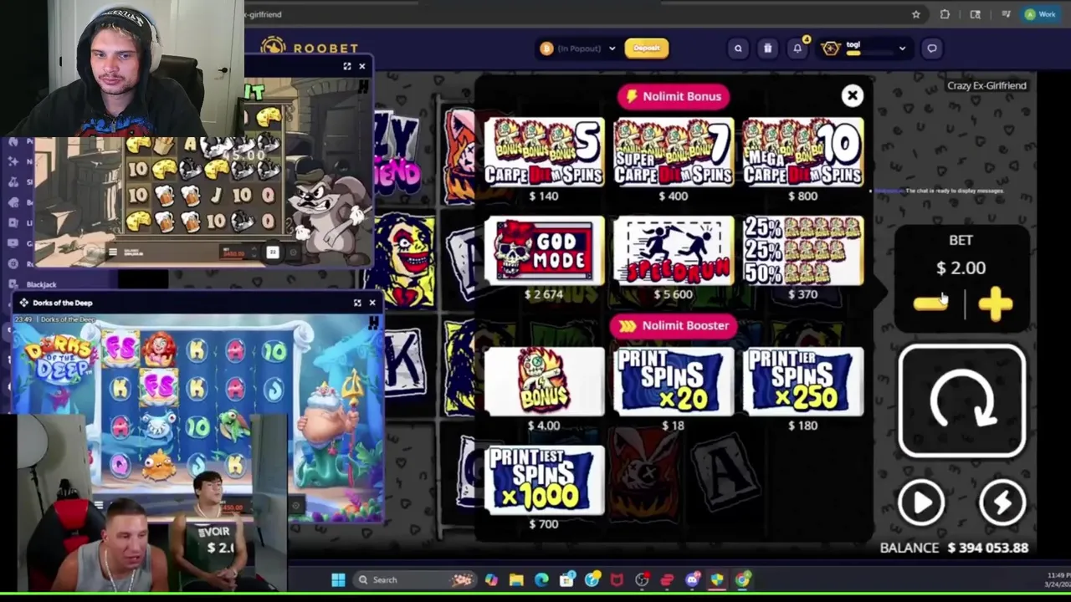Switch to Chrome on the taskbar

point(743,579)
